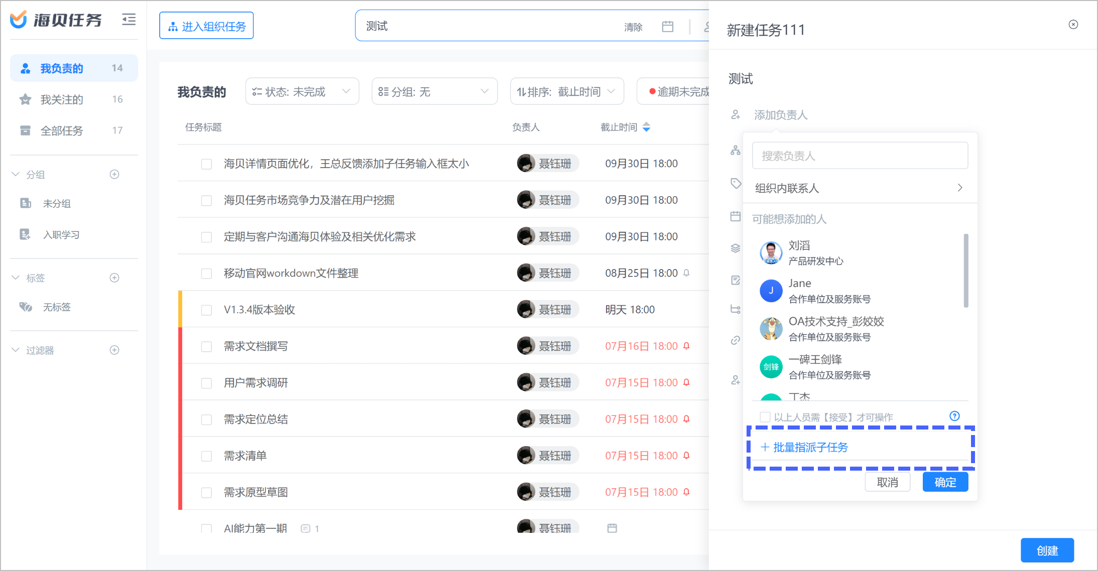
Task: Collapse the sidebar with the menu fold icon
Action: pos(129,20)
